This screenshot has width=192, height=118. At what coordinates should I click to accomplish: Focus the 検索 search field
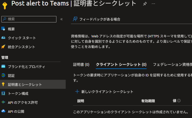(29, 19)
